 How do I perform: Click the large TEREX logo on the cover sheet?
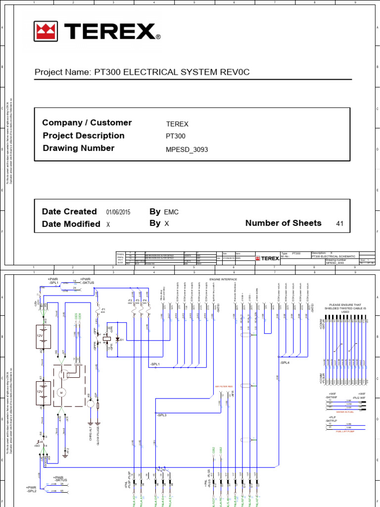point(97,31)
